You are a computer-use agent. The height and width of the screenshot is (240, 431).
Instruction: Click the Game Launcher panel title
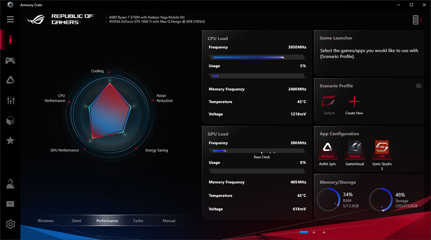coord(336,38)
